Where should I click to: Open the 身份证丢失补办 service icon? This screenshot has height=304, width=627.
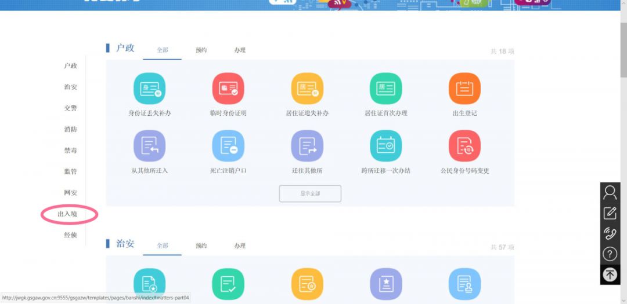[x=149, y=89]
